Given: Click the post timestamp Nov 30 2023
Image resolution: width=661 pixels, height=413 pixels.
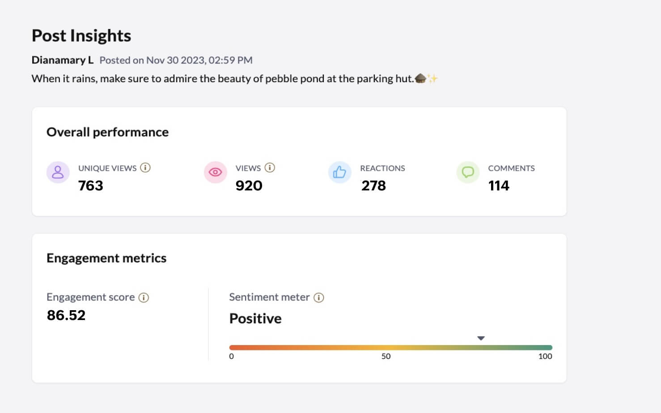Looking at the screenshot, I should (x=175, y=60).
